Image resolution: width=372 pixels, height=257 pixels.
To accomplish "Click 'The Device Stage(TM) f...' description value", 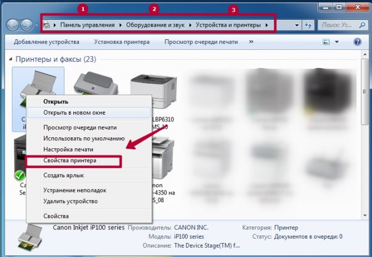I will (x=207, y=245).
